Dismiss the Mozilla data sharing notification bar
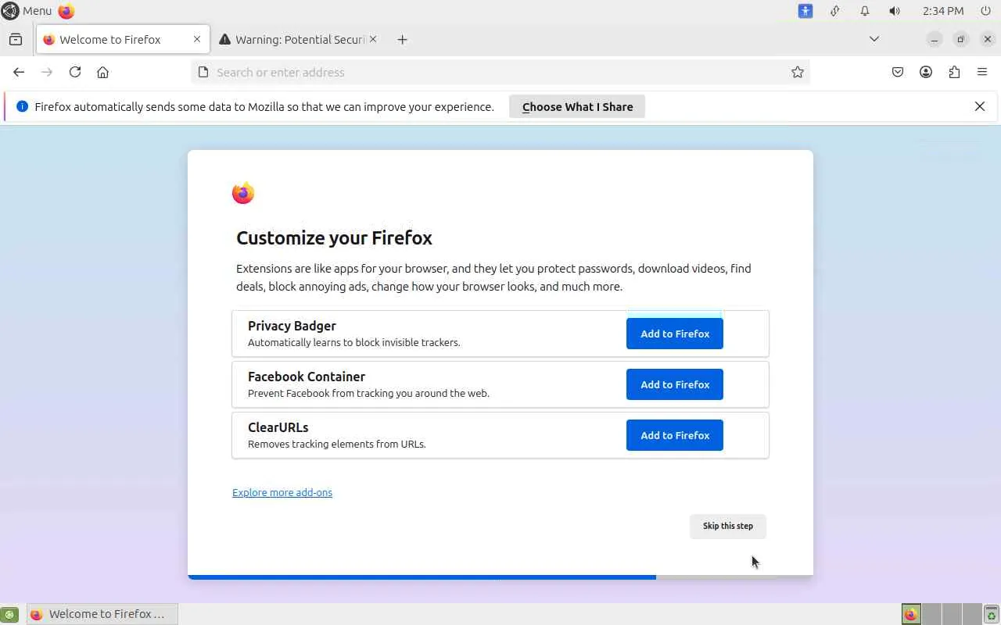Screen dimensions: 1001x625 pos(979,106)
